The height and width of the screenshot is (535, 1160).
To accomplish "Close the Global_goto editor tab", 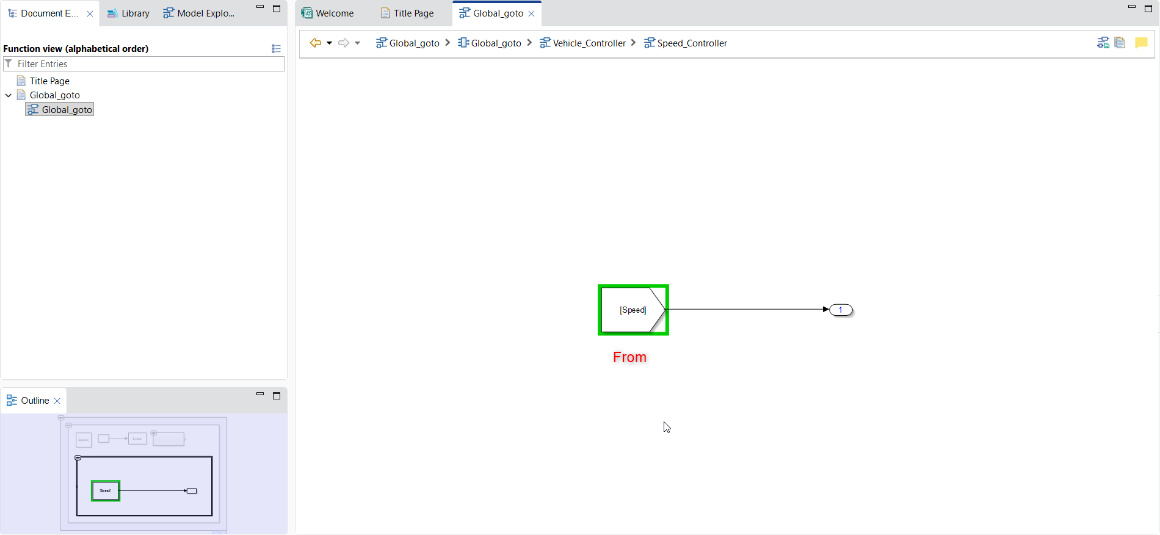I will click(x=531, y=13).
